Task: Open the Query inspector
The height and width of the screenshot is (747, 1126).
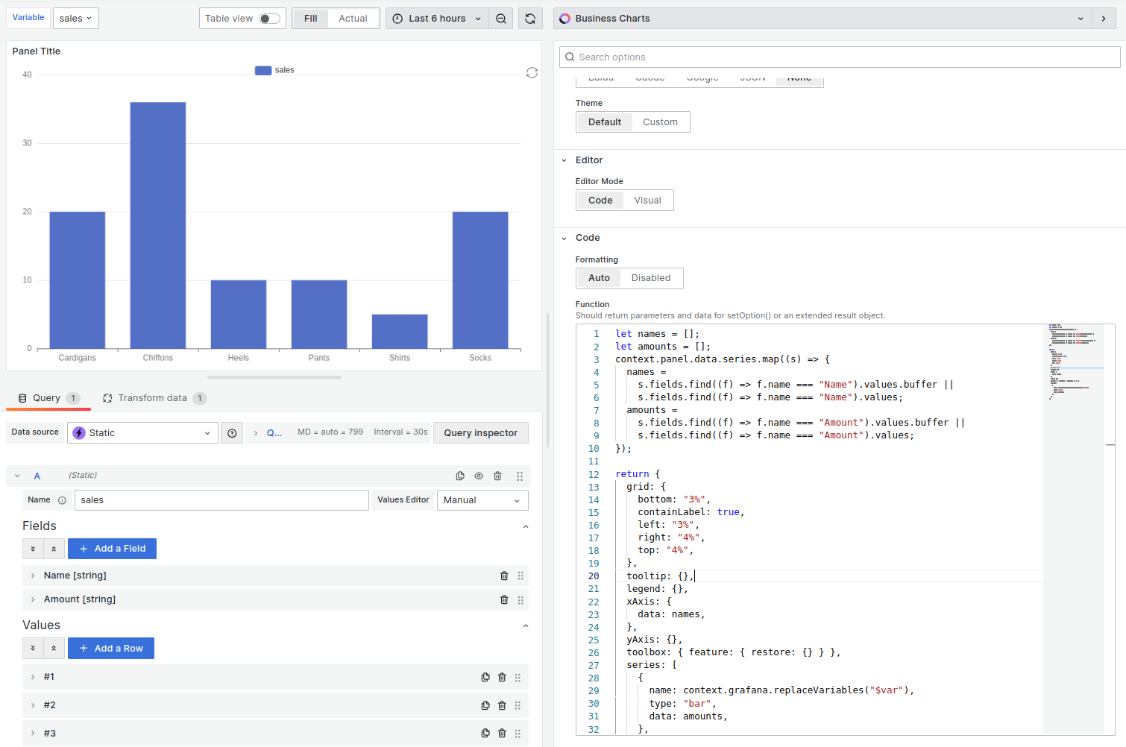Action: [x=480, y=432]
